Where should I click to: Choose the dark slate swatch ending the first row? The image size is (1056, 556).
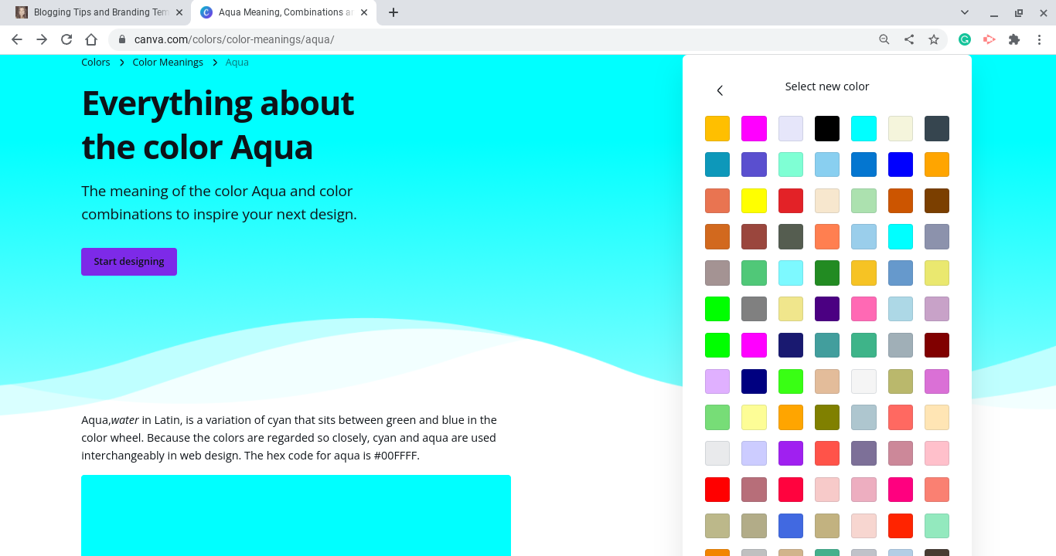tap(937, 128)
